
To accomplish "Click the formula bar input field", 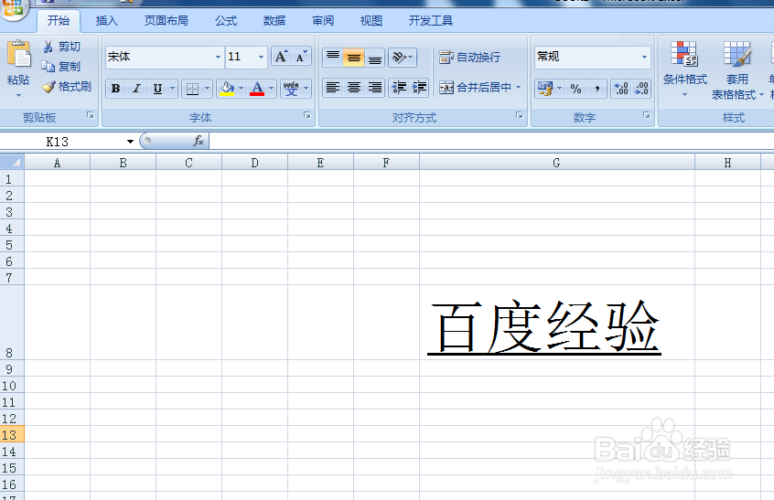I will pyautogui.click(x=491, y=142).
